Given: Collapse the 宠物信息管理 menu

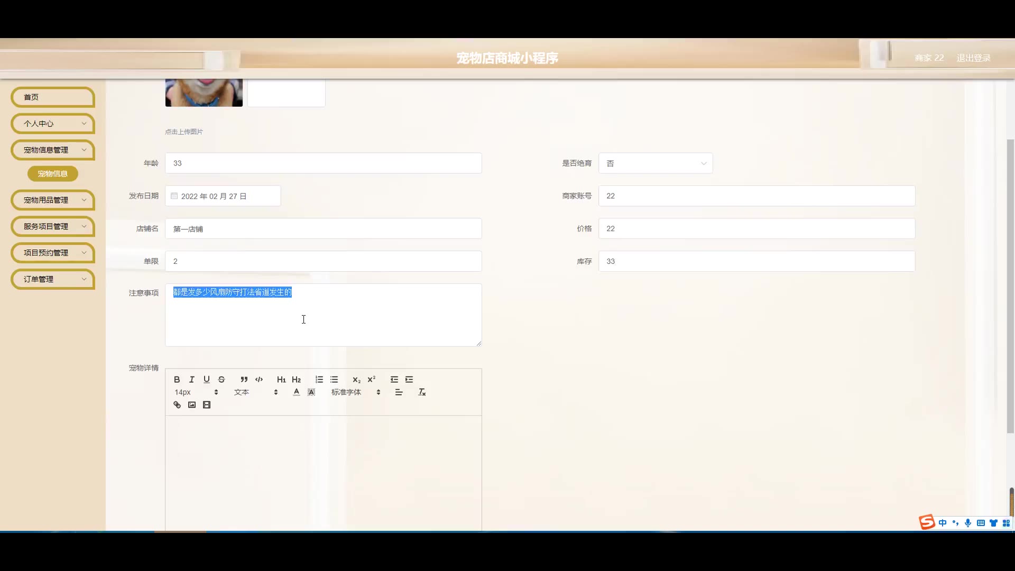Looking at the screenshot, I should [52, 150].
